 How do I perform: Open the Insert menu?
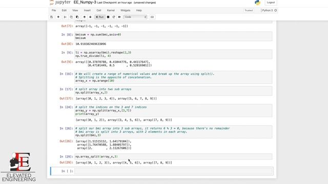(87, 10)
